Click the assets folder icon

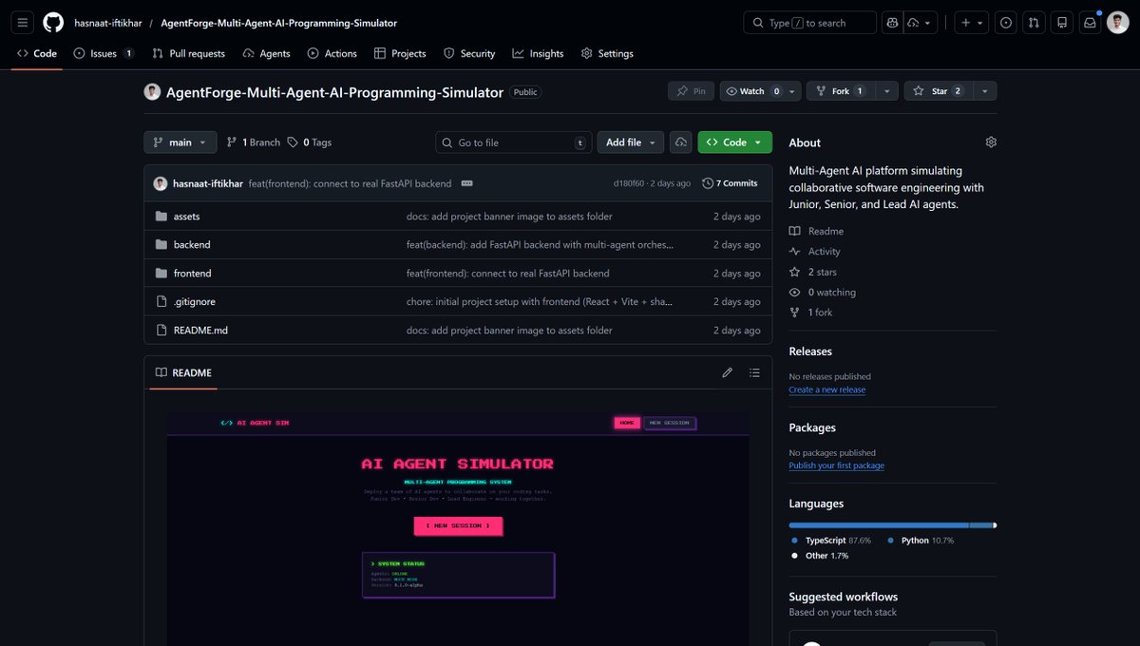pos(161,217)
